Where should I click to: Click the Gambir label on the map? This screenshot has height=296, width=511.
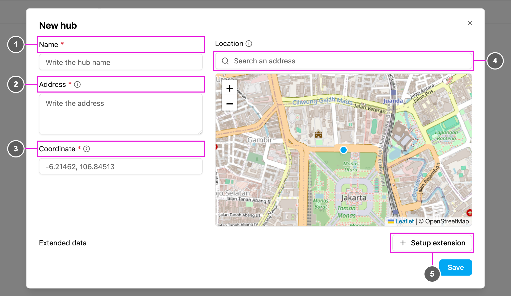coord(260,140)
